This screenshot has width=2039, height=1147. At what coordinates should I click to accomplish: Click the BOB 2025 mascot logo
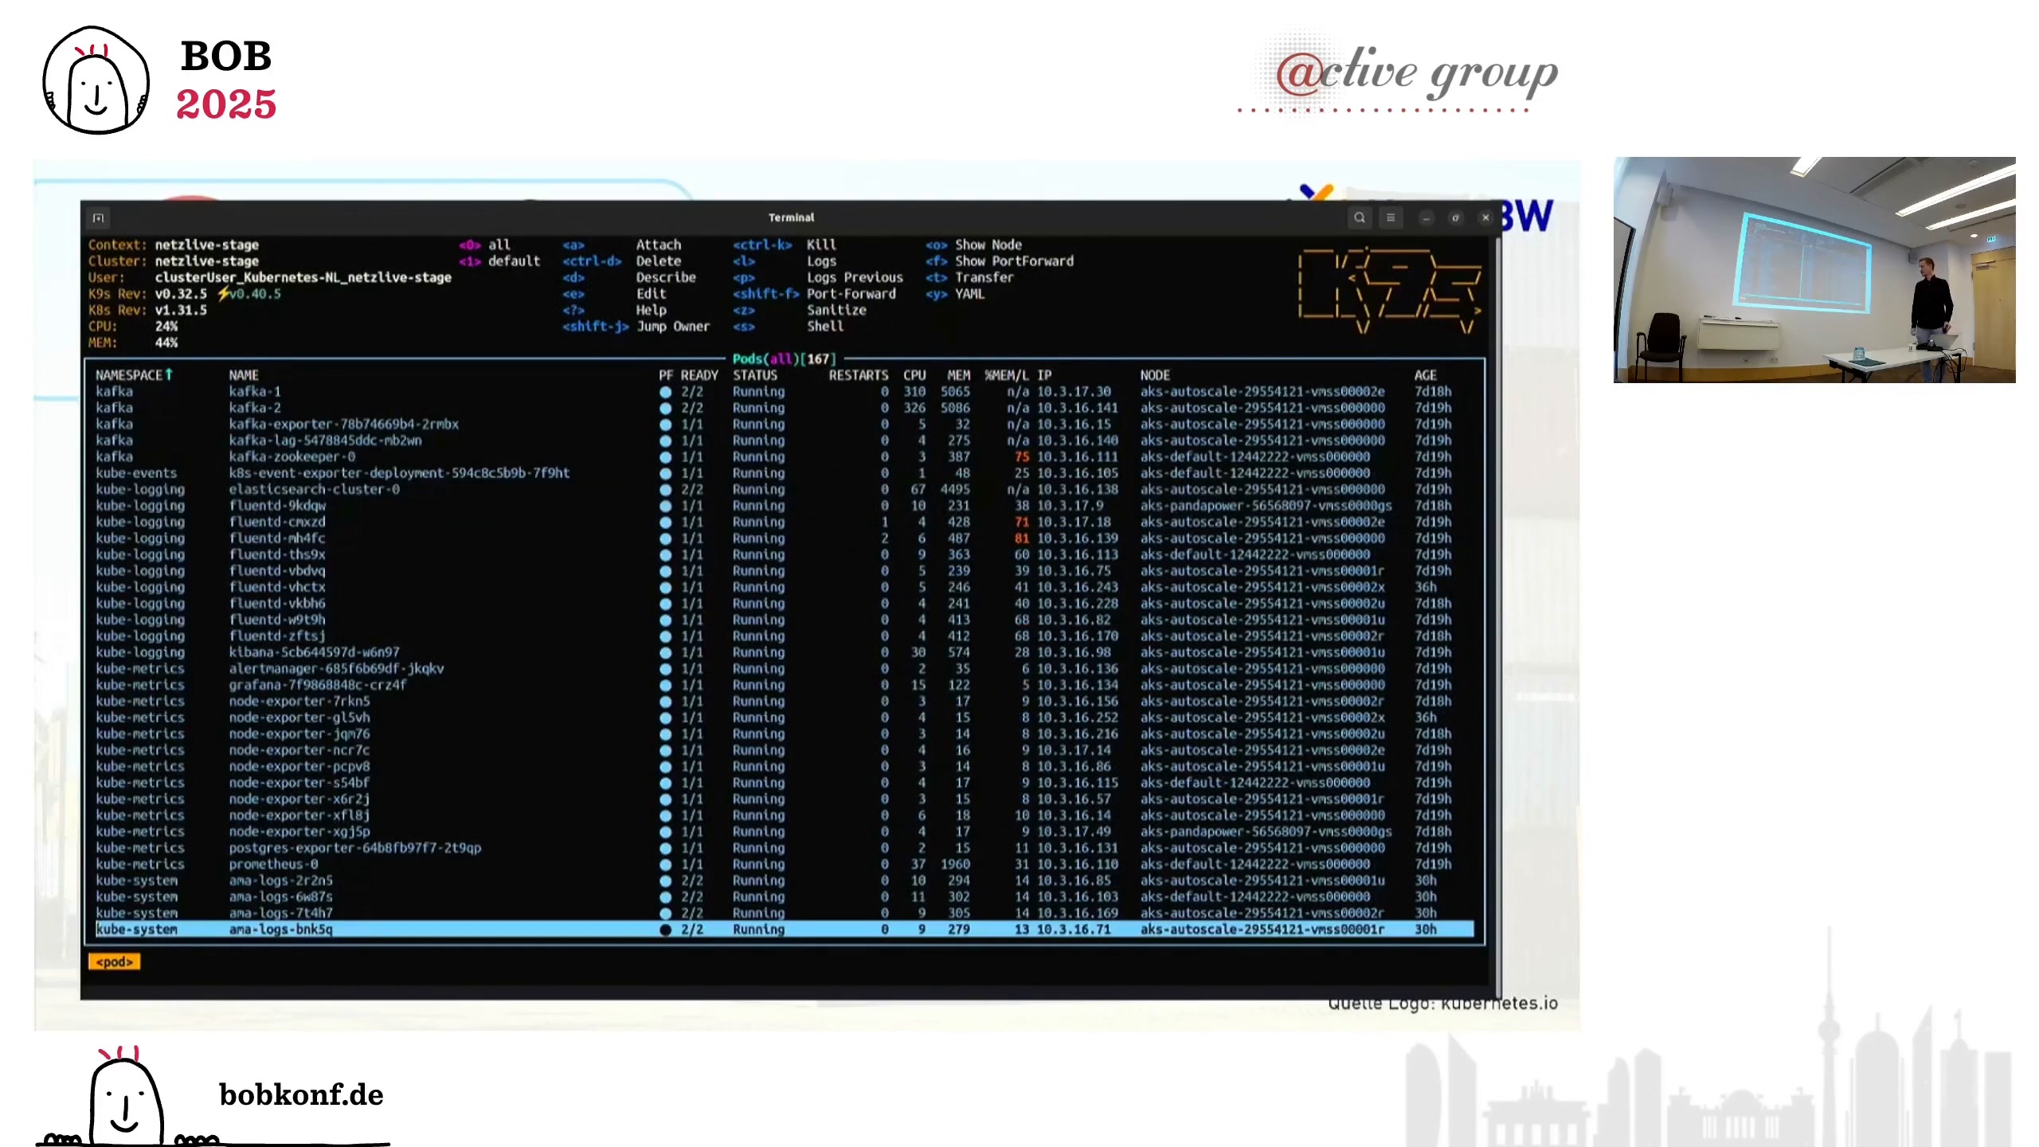pos(96,80)
